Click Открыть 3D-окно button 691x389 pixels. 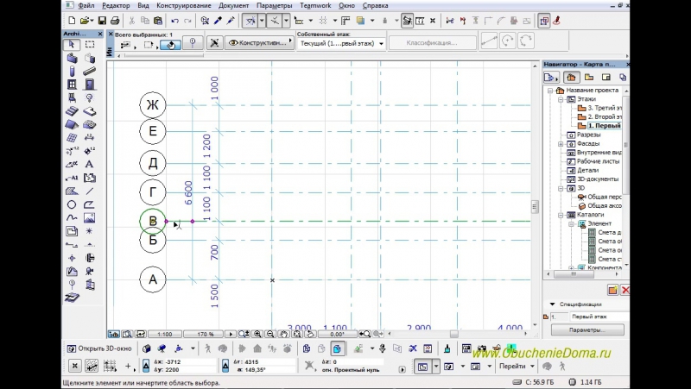100,348
